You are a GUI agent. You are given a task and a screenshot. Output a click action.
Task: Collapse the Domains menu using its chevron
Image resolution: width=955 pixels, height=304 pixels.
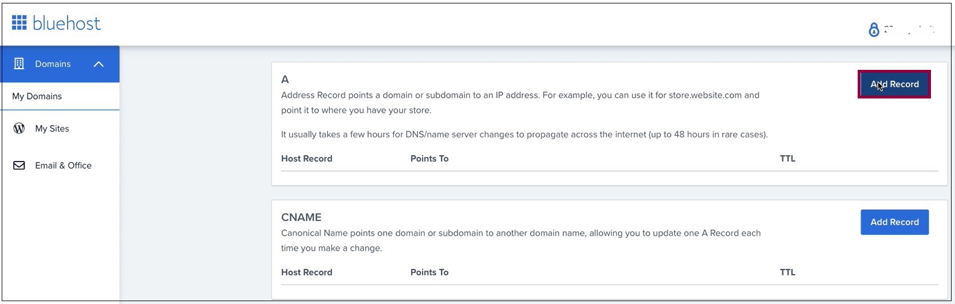[x=98, y=64]
